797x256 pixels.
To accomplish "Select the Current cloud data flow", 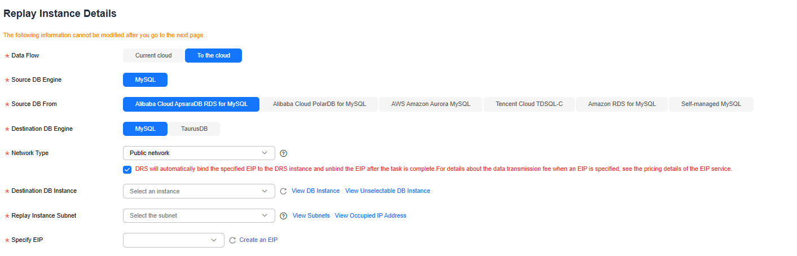I will tap(153, 55).
